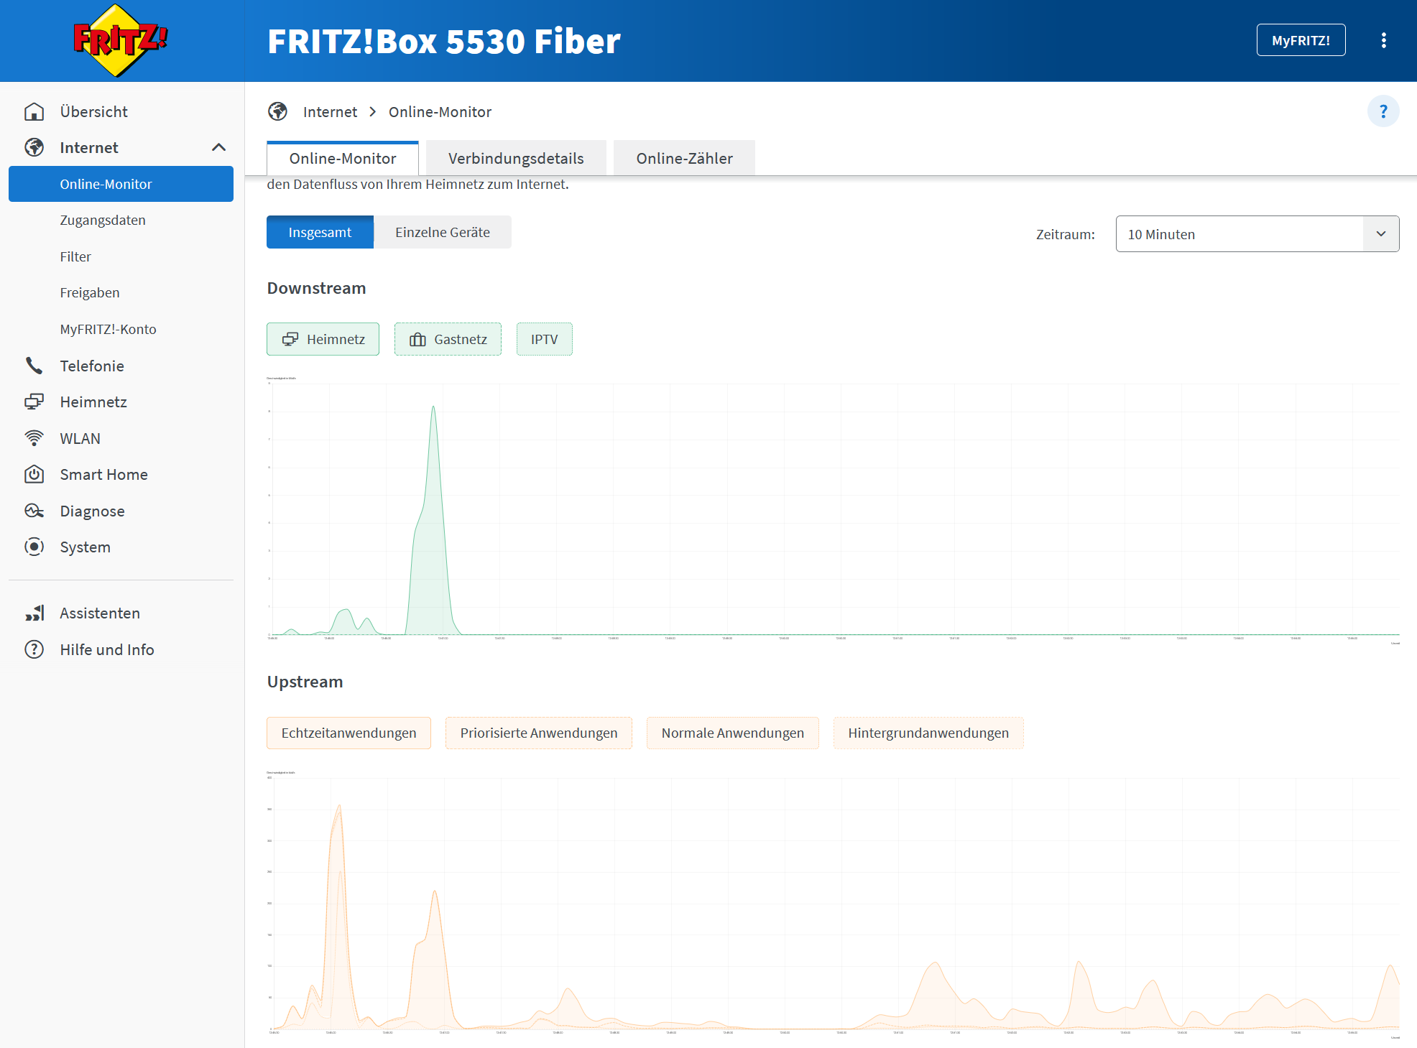Switch to the Verbindungsdetails tab
Screen dimensions: 1417x1048
[x=516, y=158]
